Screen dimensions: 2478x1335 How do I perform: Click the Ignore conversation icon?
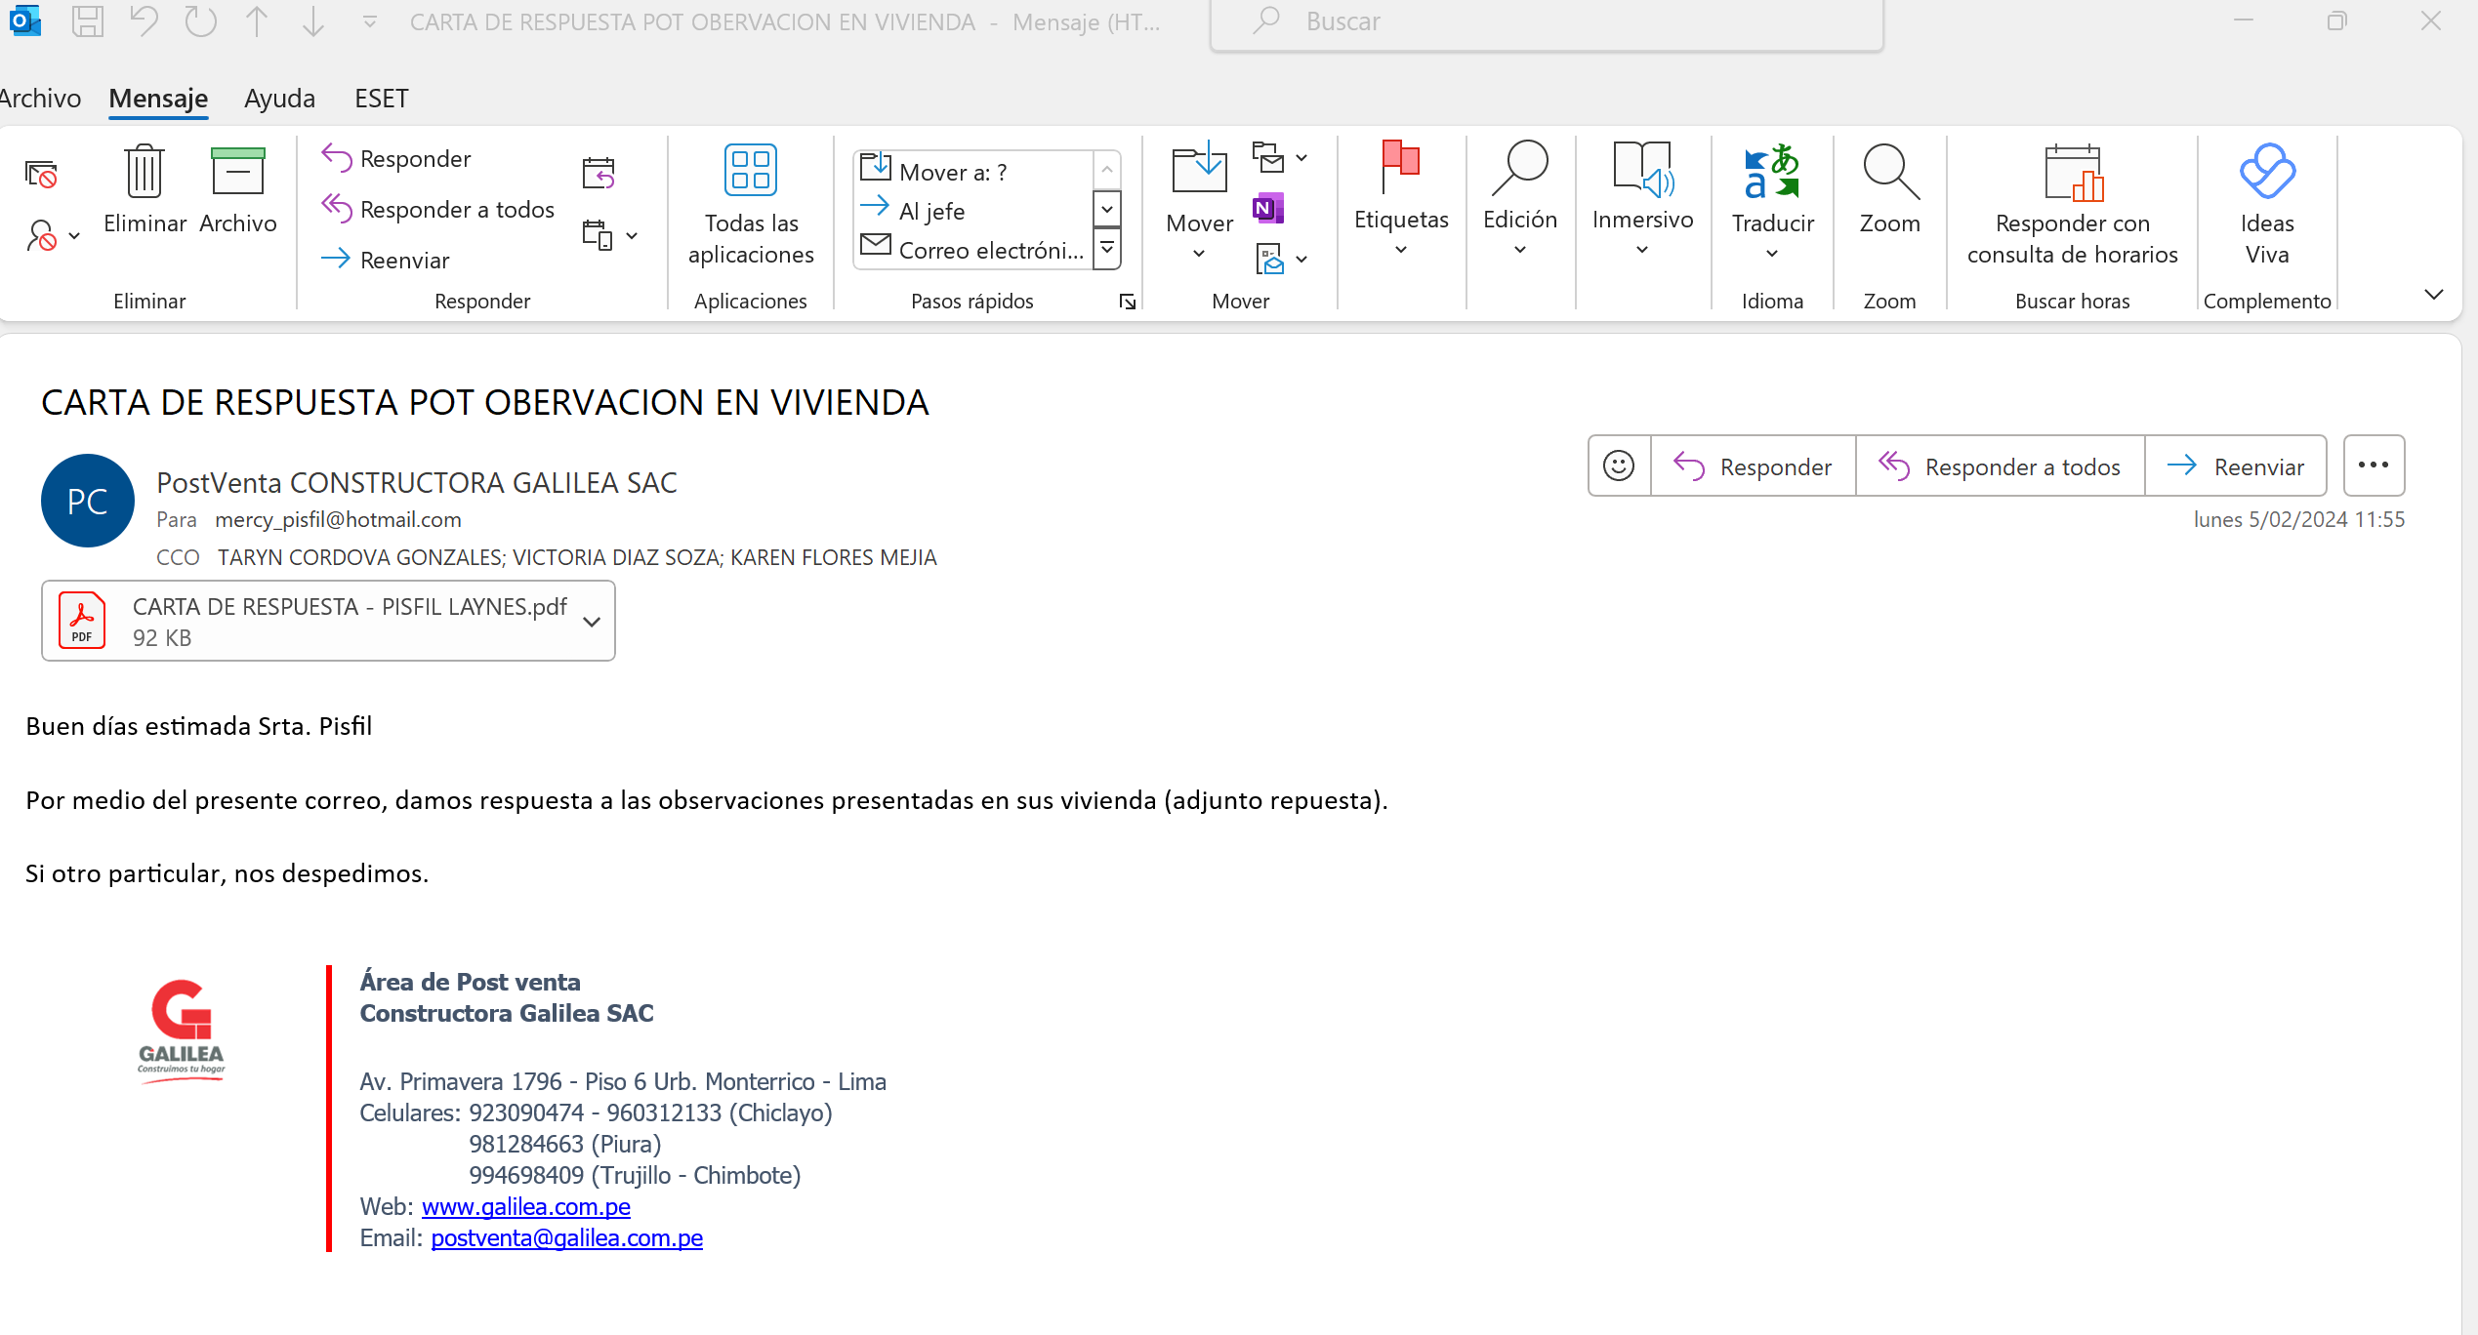click(41, 175)
